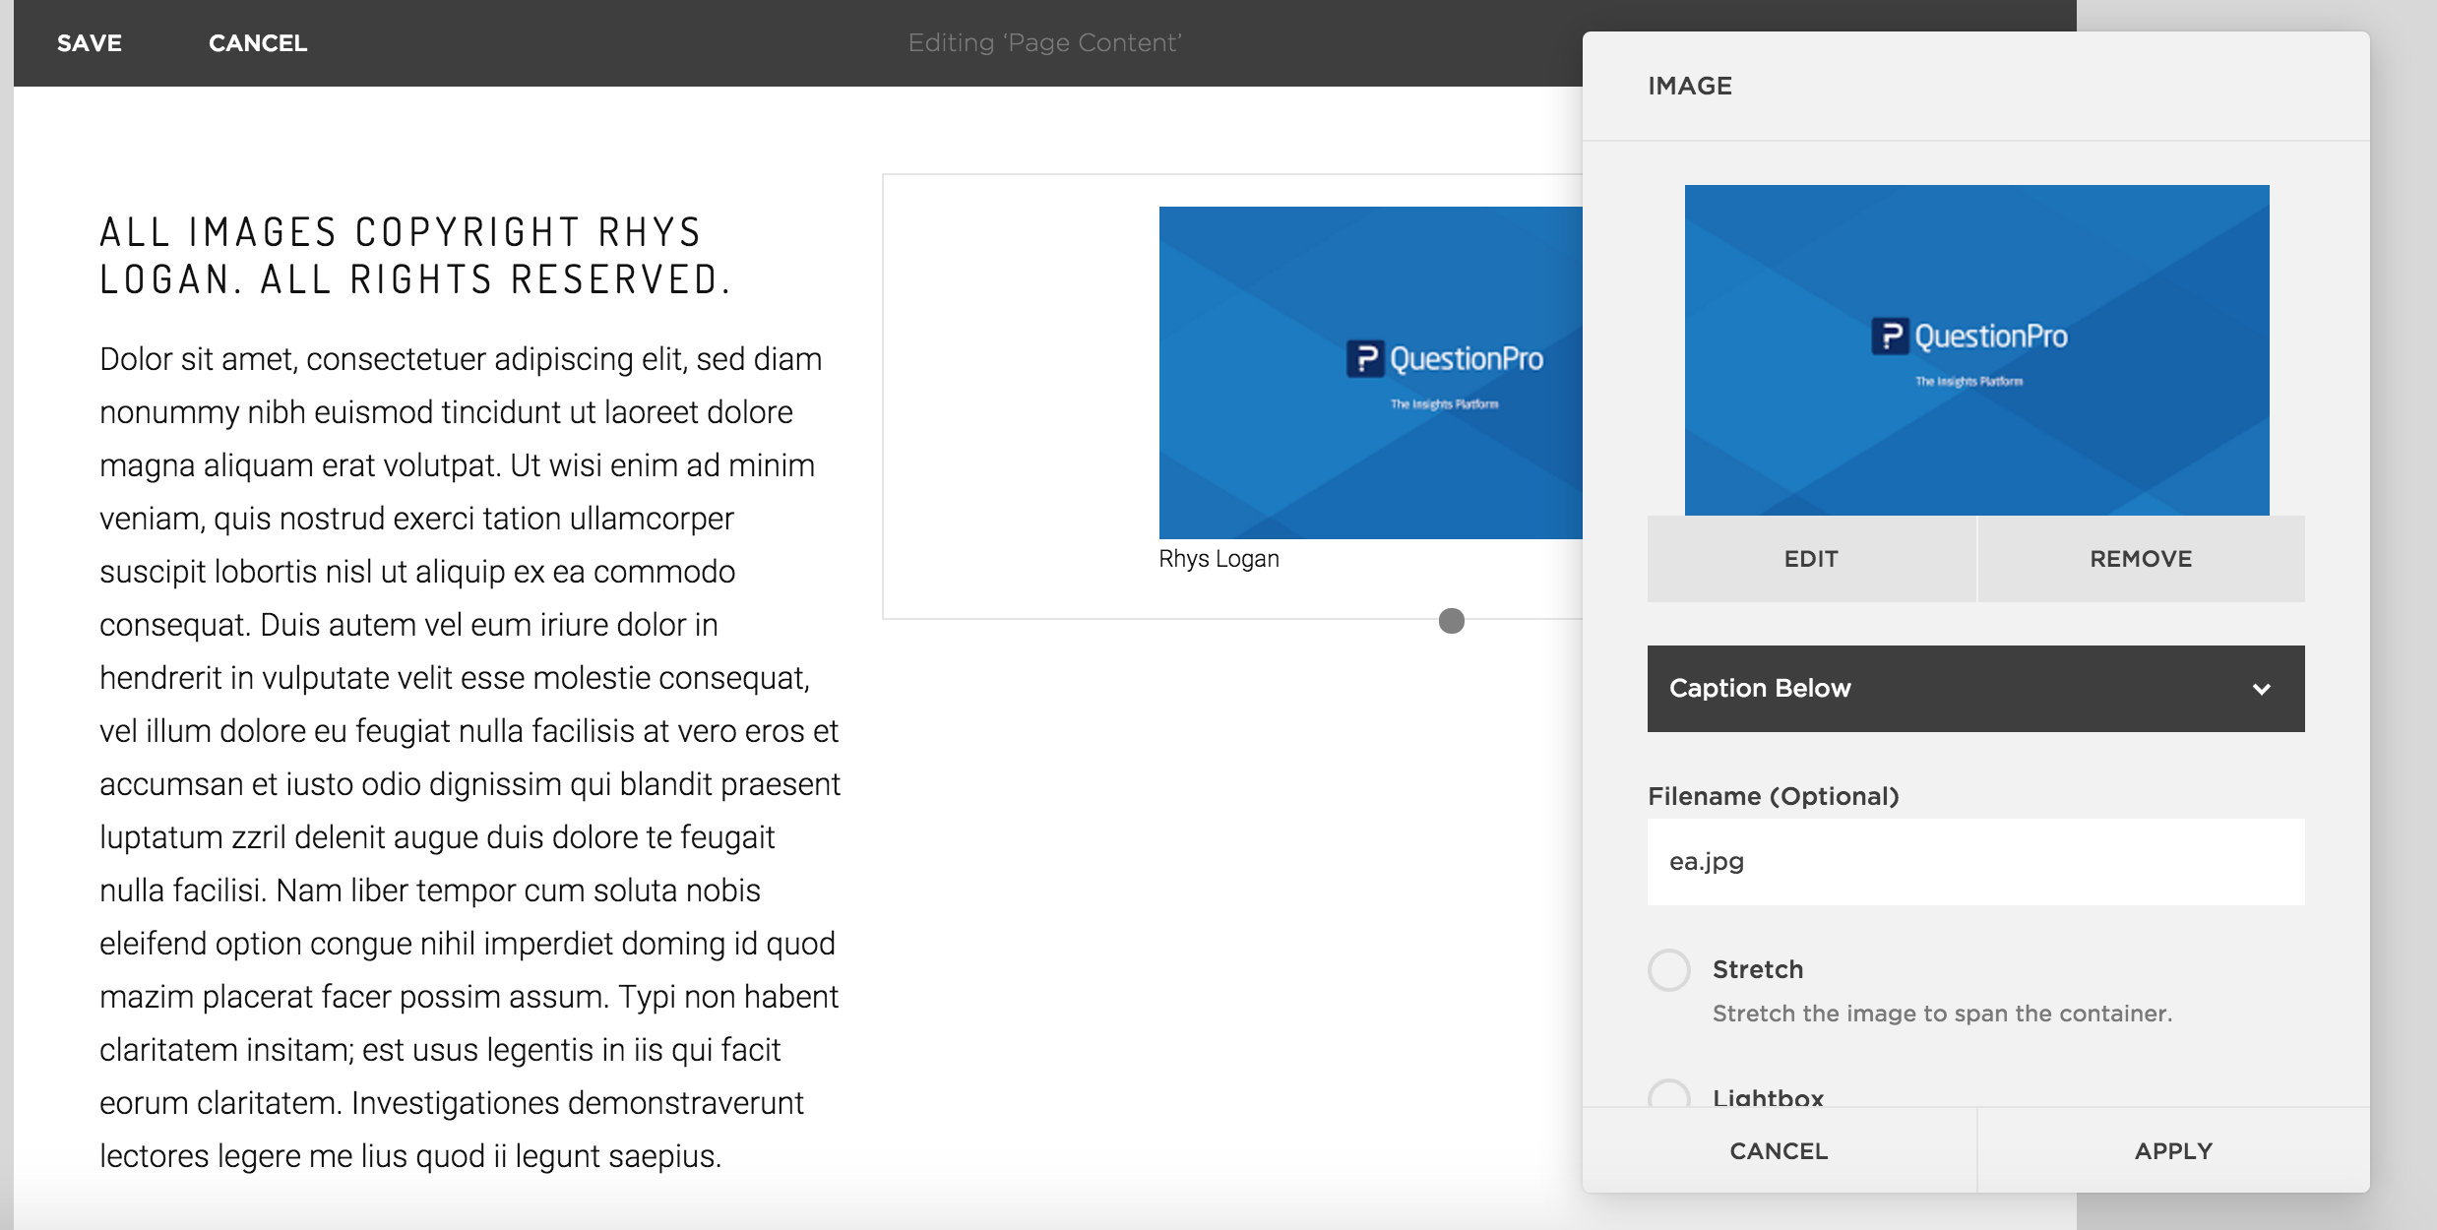The height and width of the screenshot is (1230, 2437).
Task: Select the QuestionPro image block on page
Action: pos(1370,372)
